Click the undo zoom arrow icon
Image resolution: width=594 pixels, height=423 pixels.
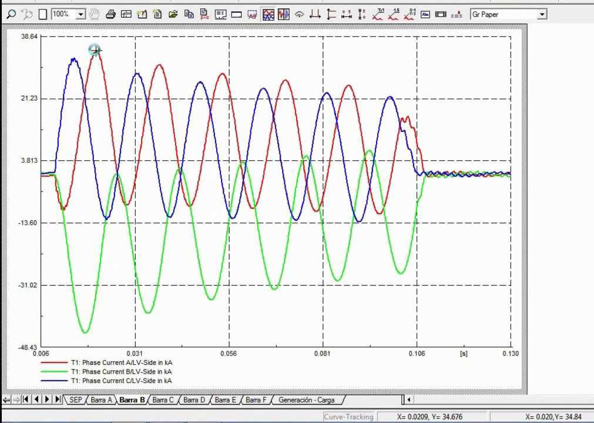pyautogui.click(x=26, y=14)
